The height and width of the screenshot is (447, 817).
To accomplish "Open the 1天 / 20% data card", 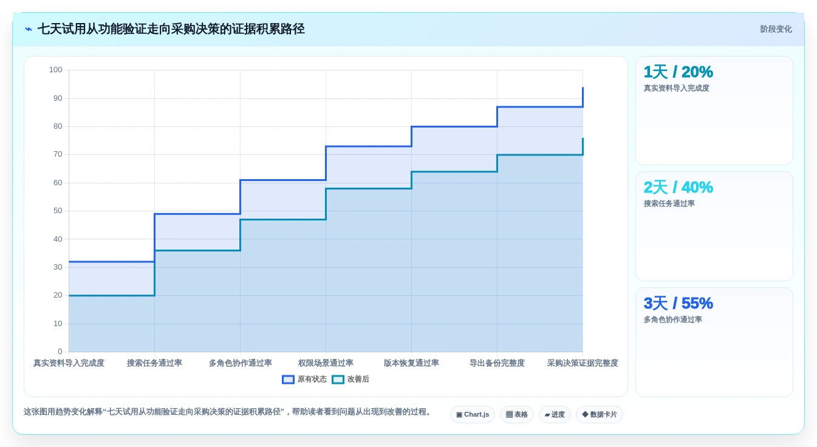I will (714, 111).
